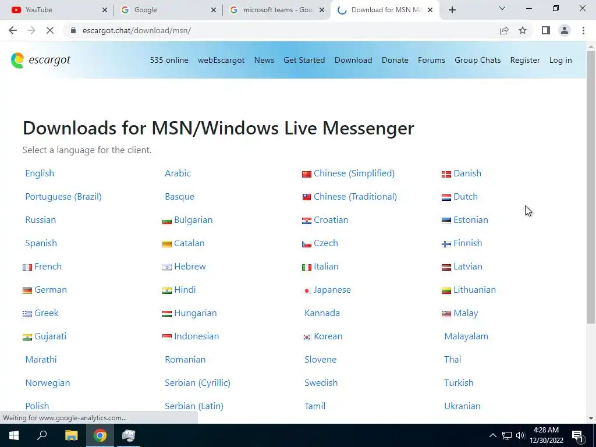
Task: Click the Italian flag icon
Action: (307, 268)
